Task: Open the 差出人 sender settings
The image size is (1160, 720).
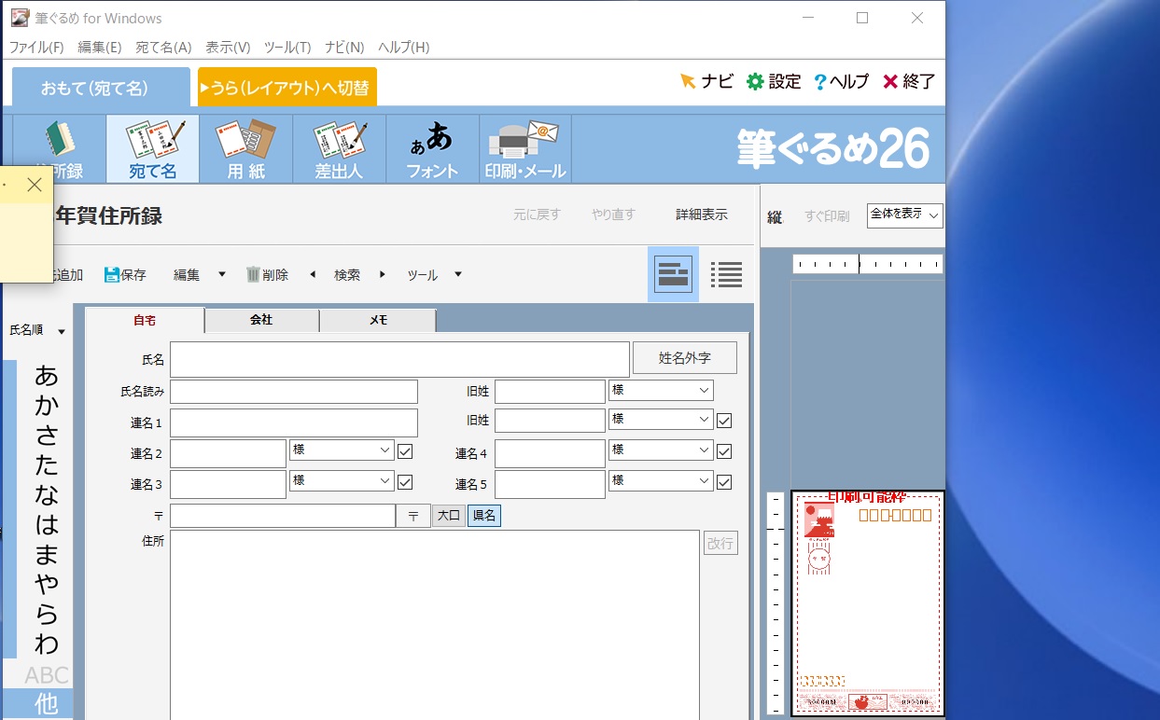Action: [339, 149]
